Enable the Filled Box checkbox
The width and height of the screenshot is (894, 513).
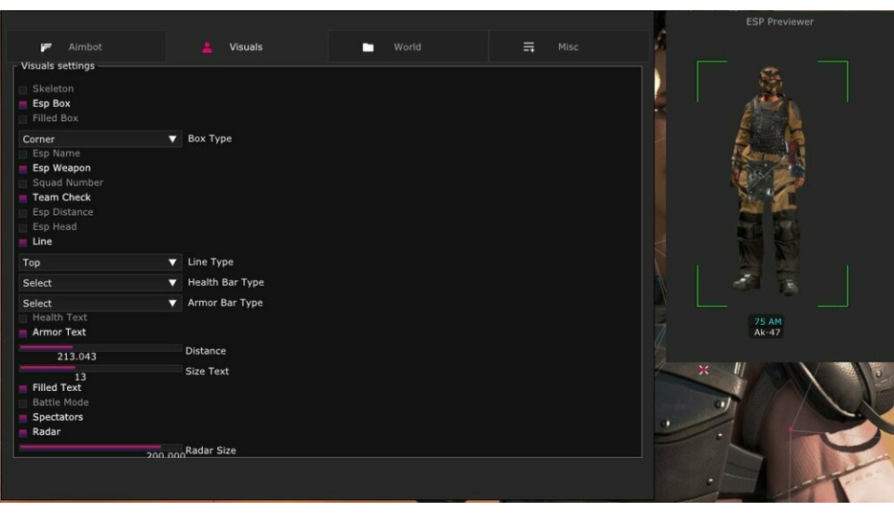(x=22, y=119)
